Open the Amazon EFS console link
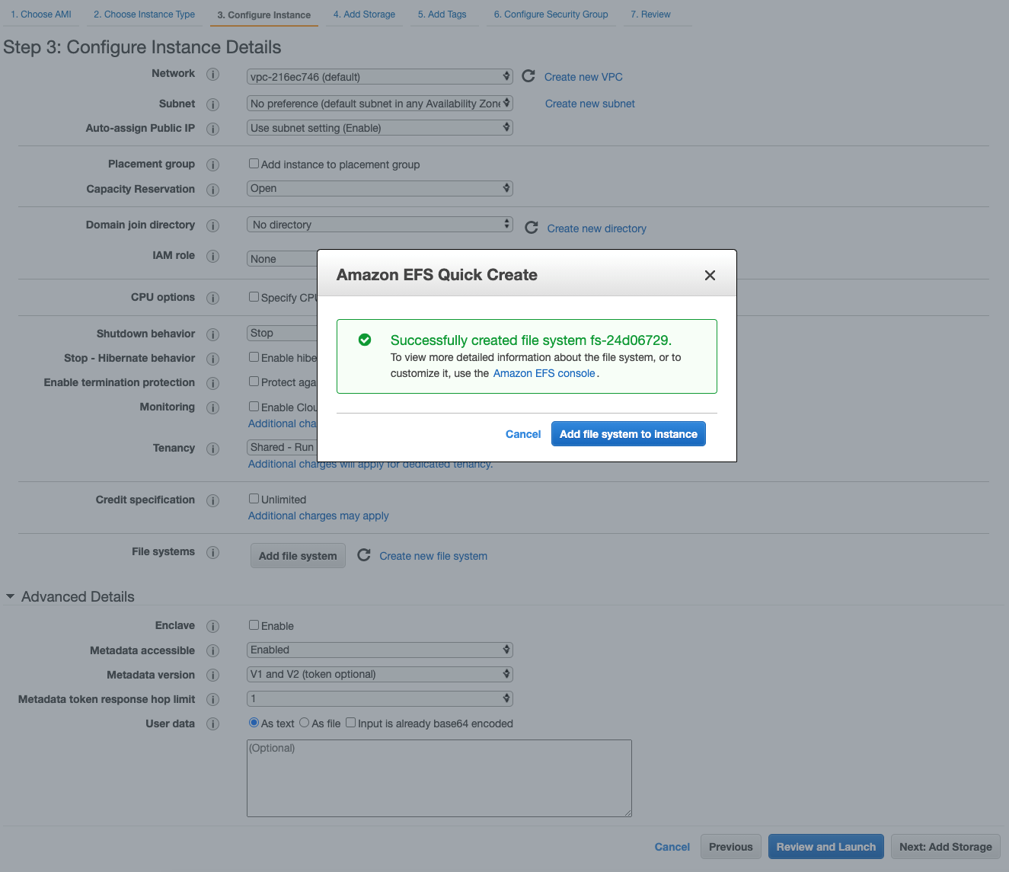 click(544, 373)
